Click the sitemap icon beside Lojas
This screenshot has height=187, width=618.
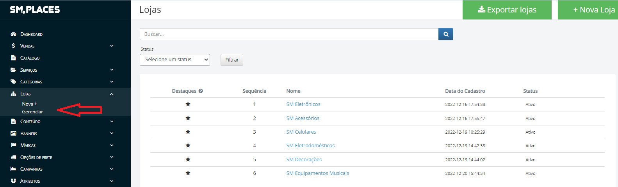[x=13, y=94]
